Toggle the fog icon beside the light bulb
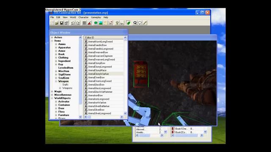This screenshot has width=271, height=152. pos(122,23)
